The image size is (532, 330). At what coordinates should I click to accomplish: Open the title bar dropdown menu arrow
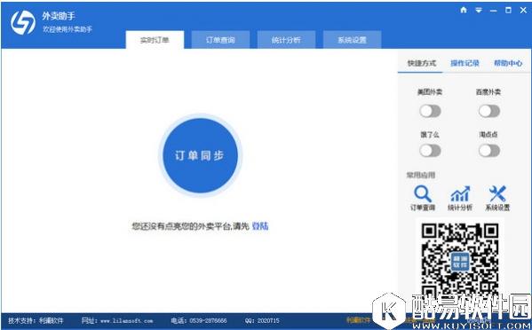479,10
